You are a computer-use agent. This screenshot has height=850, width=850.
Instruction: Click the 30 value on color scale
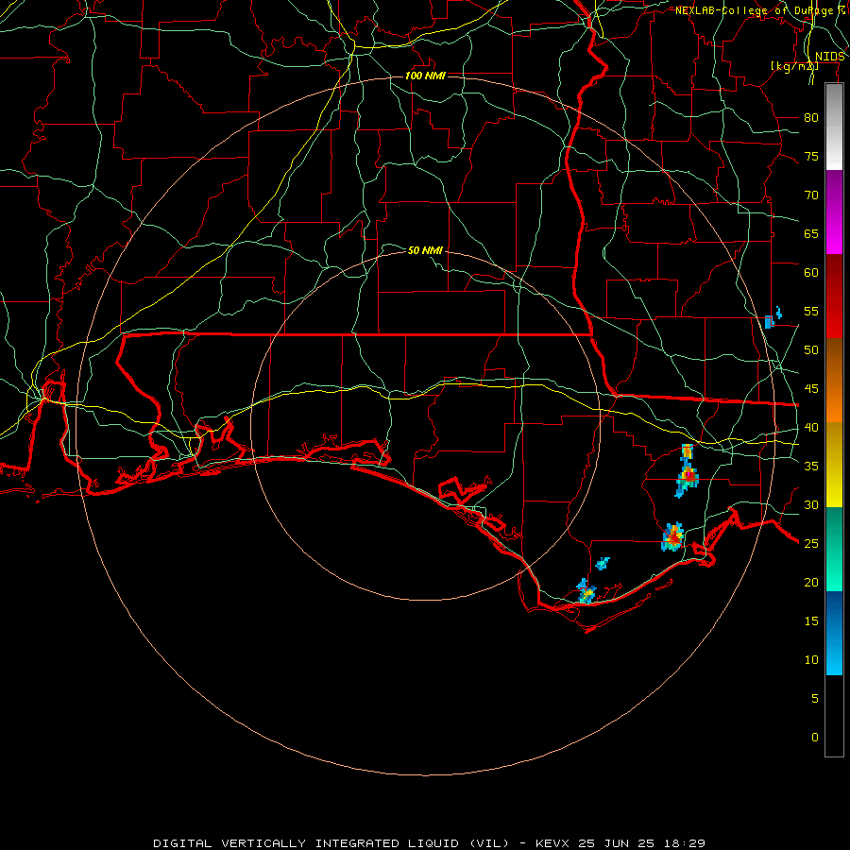coord(811,505)
